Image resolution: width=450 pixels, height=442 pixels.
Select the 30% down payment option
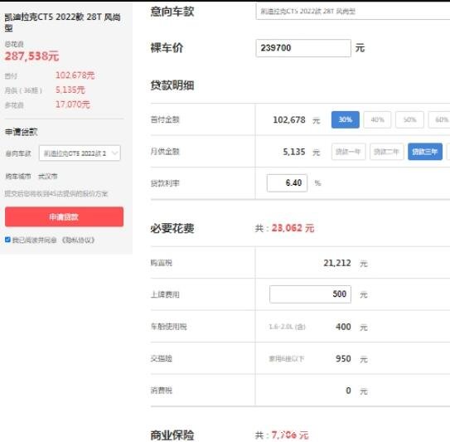tap(346, 119)
